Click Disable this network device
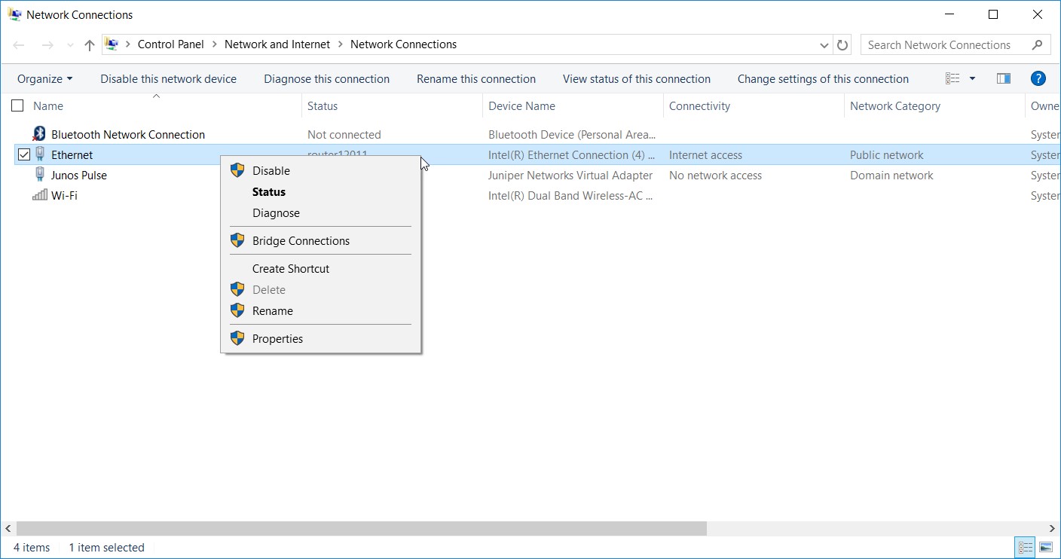This screenshot has width=1061, height=559. coord(168,78)
